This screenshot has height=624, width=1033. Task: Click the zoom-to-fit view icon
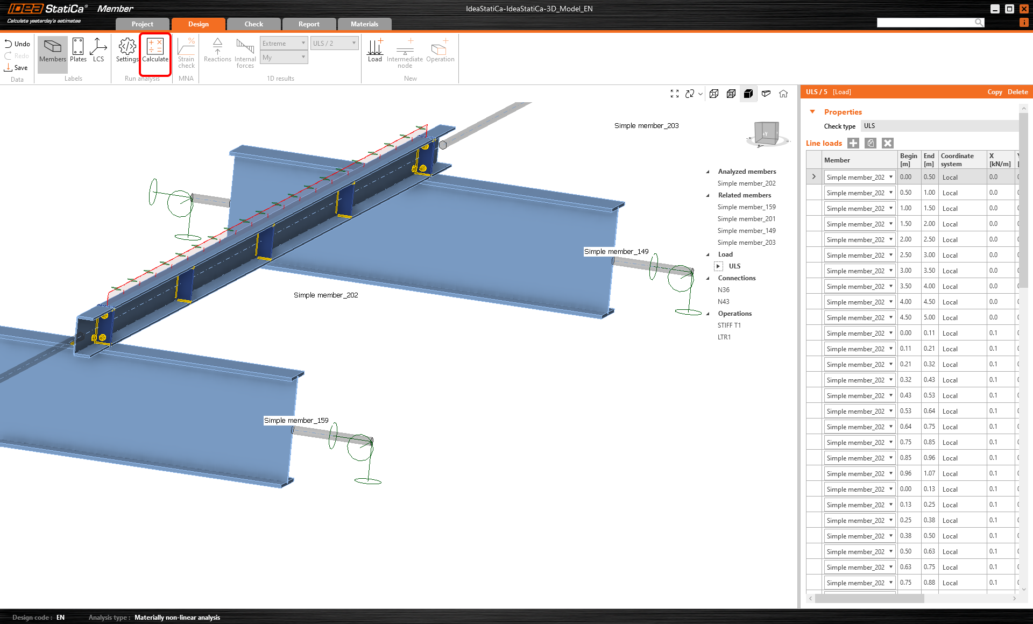[675, 94]
